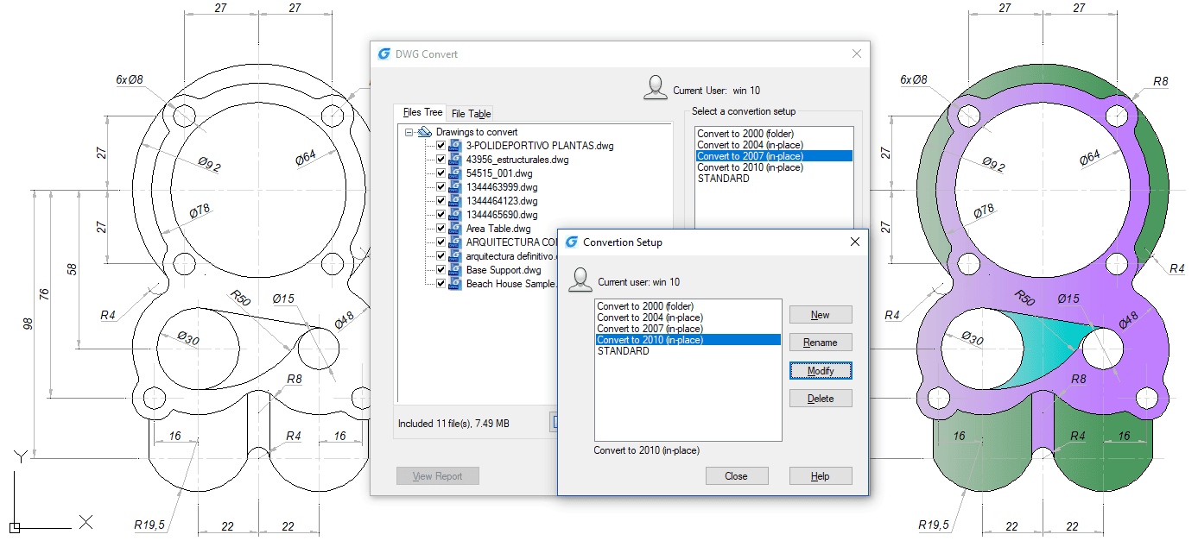Click the DWG icon beside 1344465690.dwg
The height and width of the screenshot is (547, 1198).
click(456, 215)
